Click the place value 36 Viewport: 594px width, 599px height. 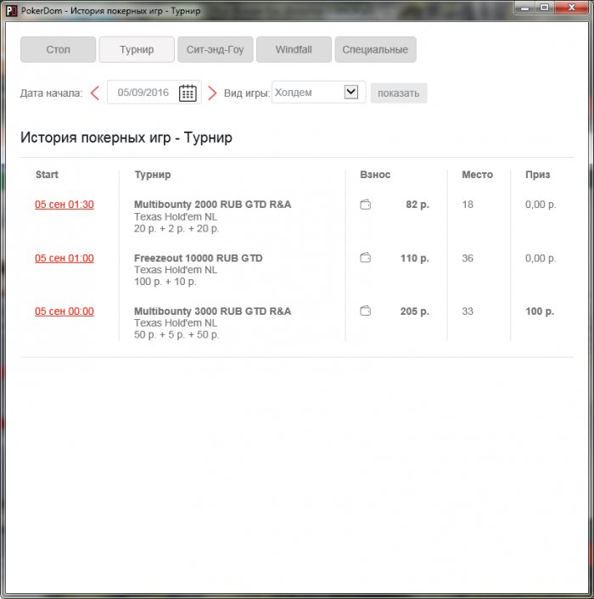click(468, 258)
